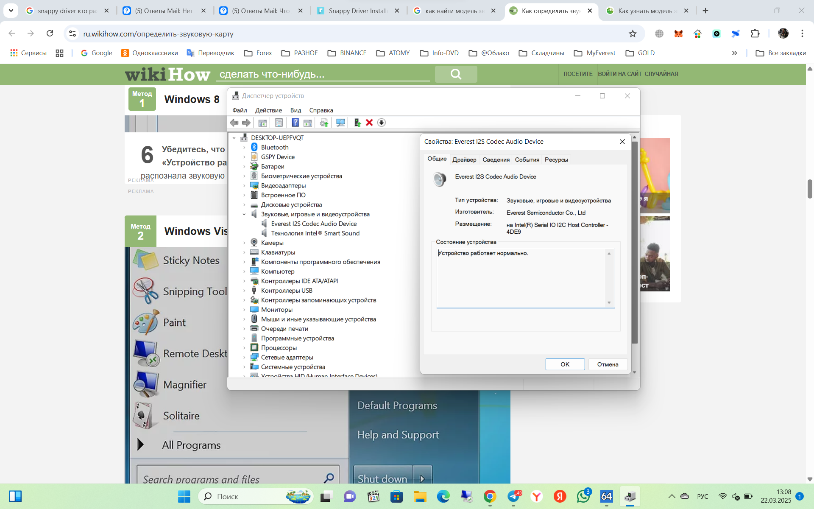
Task: Open Chrome extensions puzzle icon
Action: coord(755,34)
